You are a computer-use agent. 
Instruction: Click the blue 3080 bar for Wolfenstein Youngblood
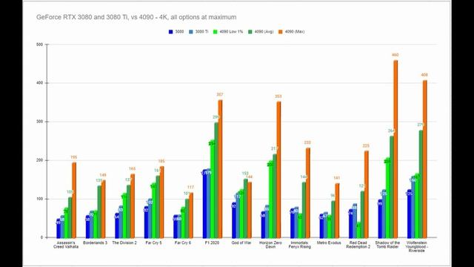410,214
